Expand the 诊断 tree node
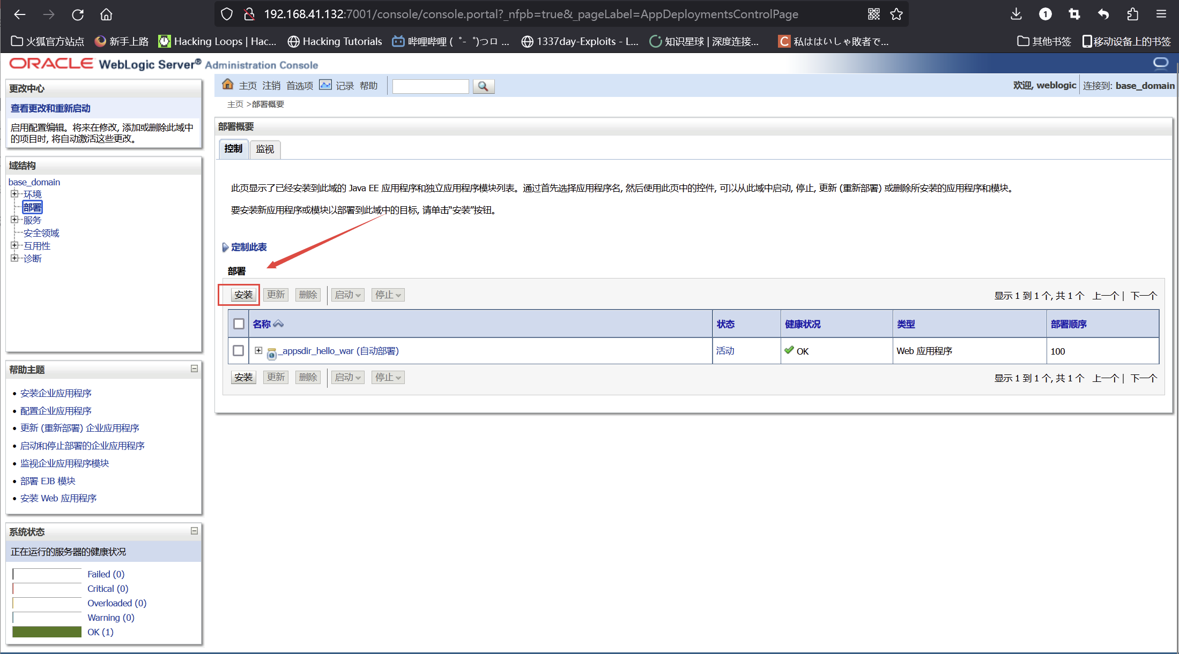The height and width of the screenshot is (654, 1179). (x=14, y=258)
